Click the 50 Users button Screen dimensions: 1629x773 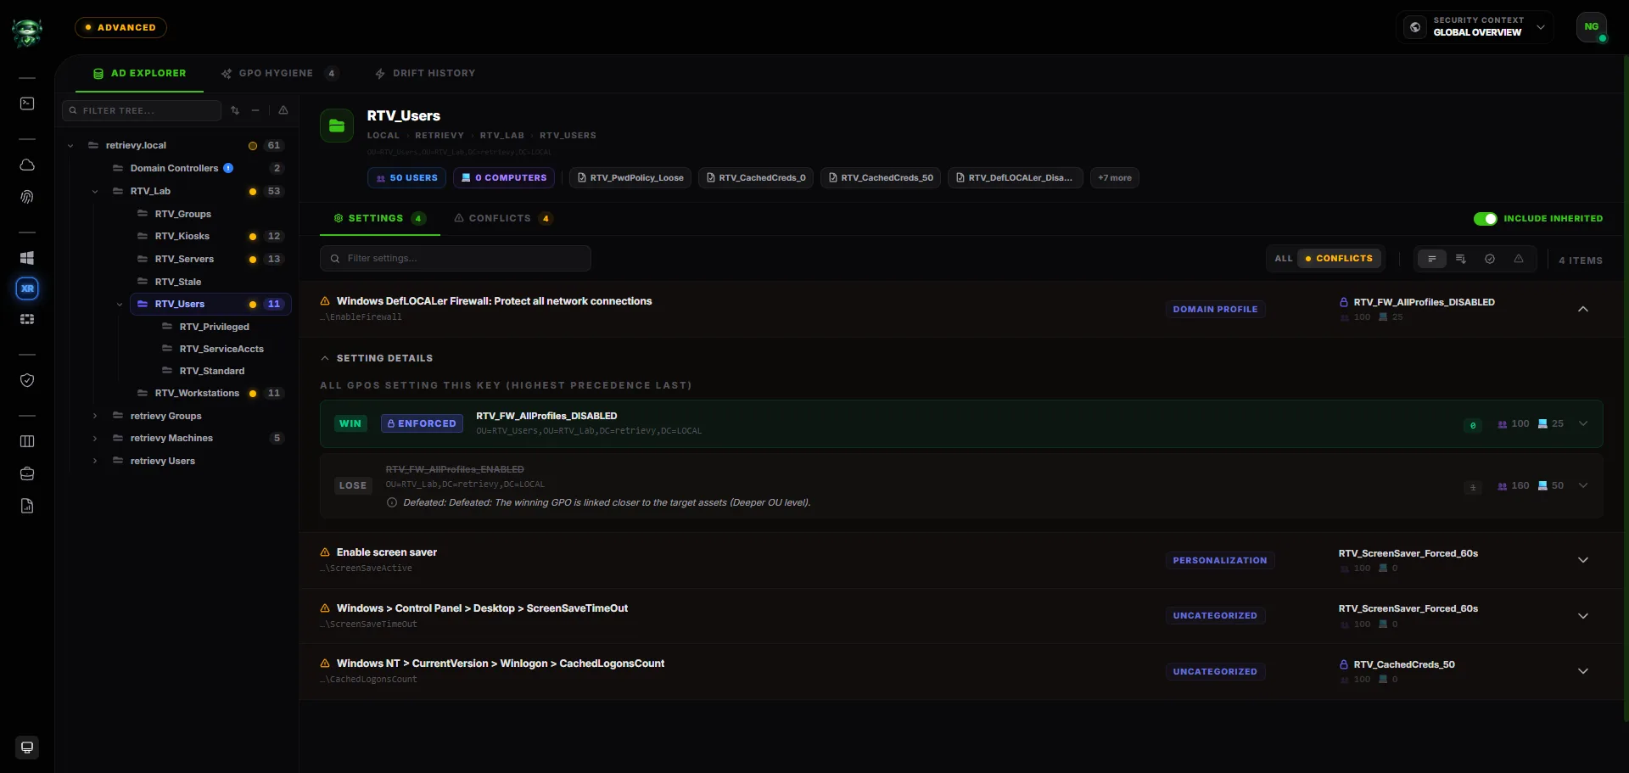pos(406,178)
